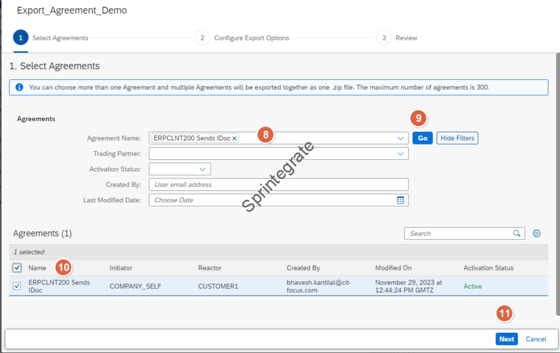The width and height of the screenshot is (560, 353).
Task: Click the blue information icon
Action: 19,88
